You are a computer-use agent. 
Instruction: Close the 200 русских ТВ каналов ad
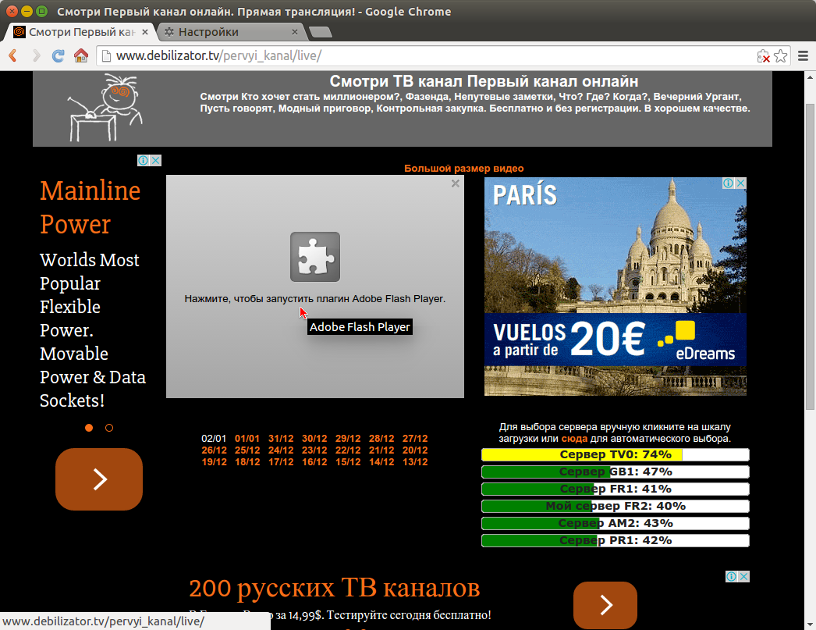743,576
